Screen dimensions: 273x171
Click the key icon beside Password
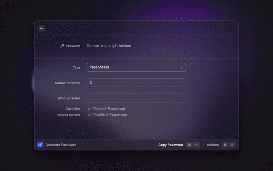(x=62, y=46)
